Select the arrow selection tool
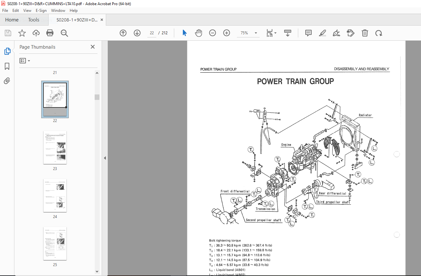 [184, 33]
